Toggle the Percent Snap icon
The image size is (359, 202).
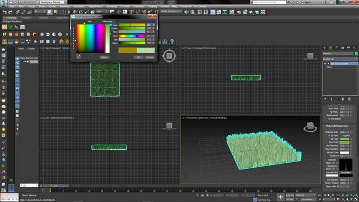coord(144,12)
